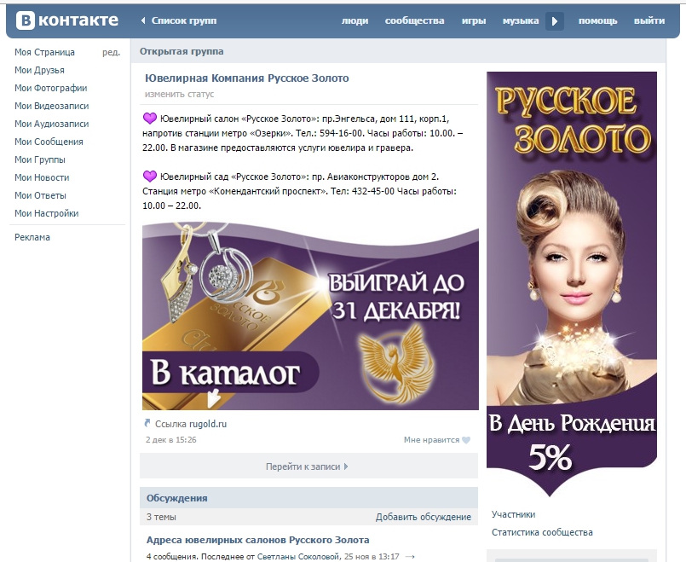Open Мои Сообщения in sidebar

tap(49, 142)
